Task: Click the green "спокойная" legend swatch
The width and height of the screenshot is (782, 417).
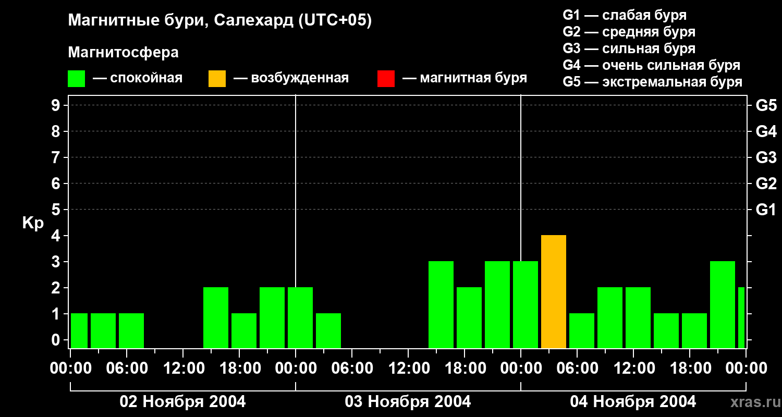Action: pos(77,79)
